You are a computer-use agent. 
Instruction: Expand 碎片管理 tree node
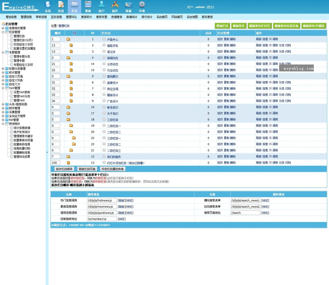click(3, 73)
